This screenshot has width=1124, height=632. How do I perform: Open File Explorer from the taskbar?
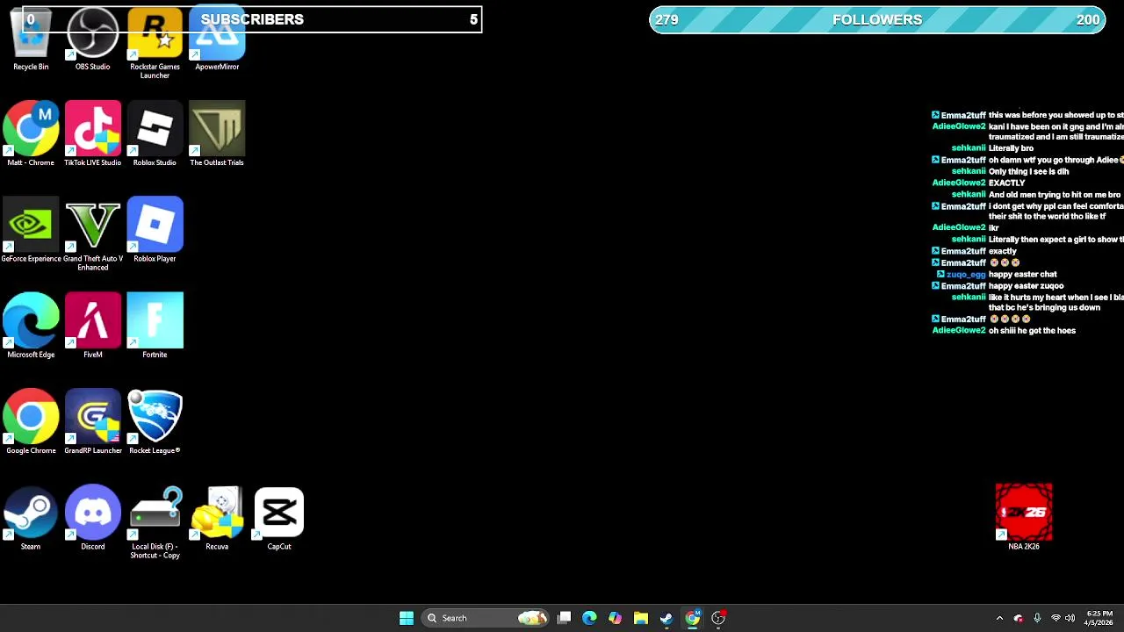(641, 618)
